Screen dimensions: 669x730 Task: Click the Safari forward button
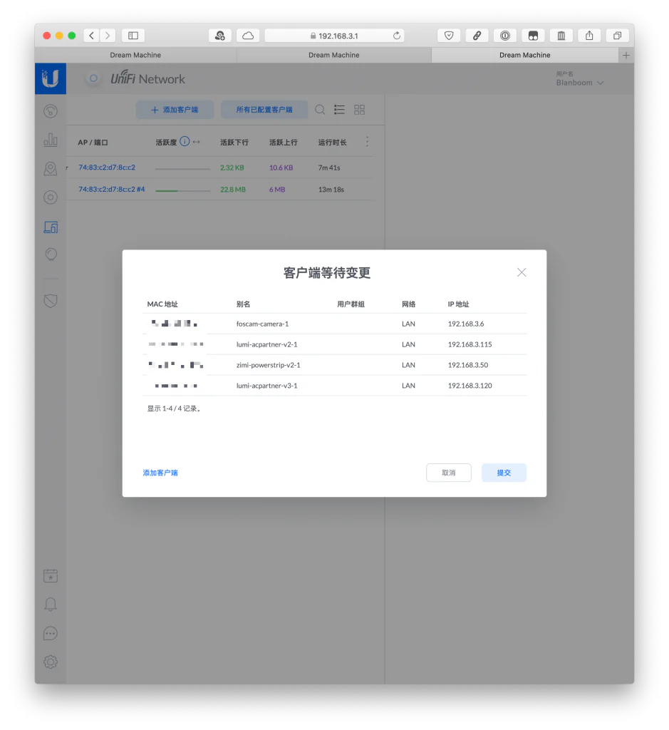(108, 36)
